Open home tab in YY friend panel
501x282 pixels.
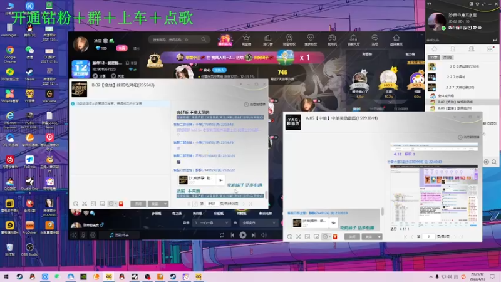[434, 49]
